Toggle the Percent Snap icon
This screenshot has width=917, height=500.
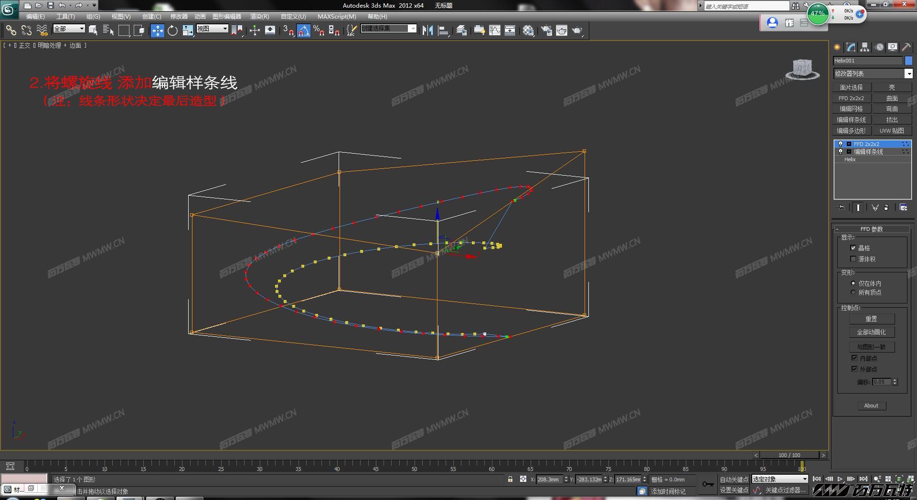pyautogui.click(x=319, y=31)
